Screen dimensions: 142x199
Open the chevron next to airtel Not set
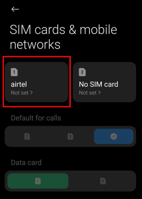(31, 93)
